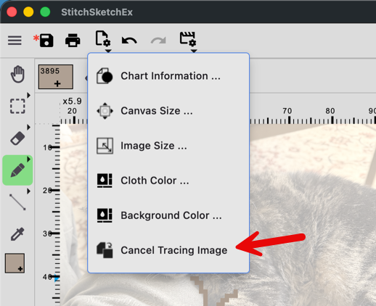Viewport: 376px width, 306px height.
Task: Open Cloth Color settings
Action: pos(168,181)
